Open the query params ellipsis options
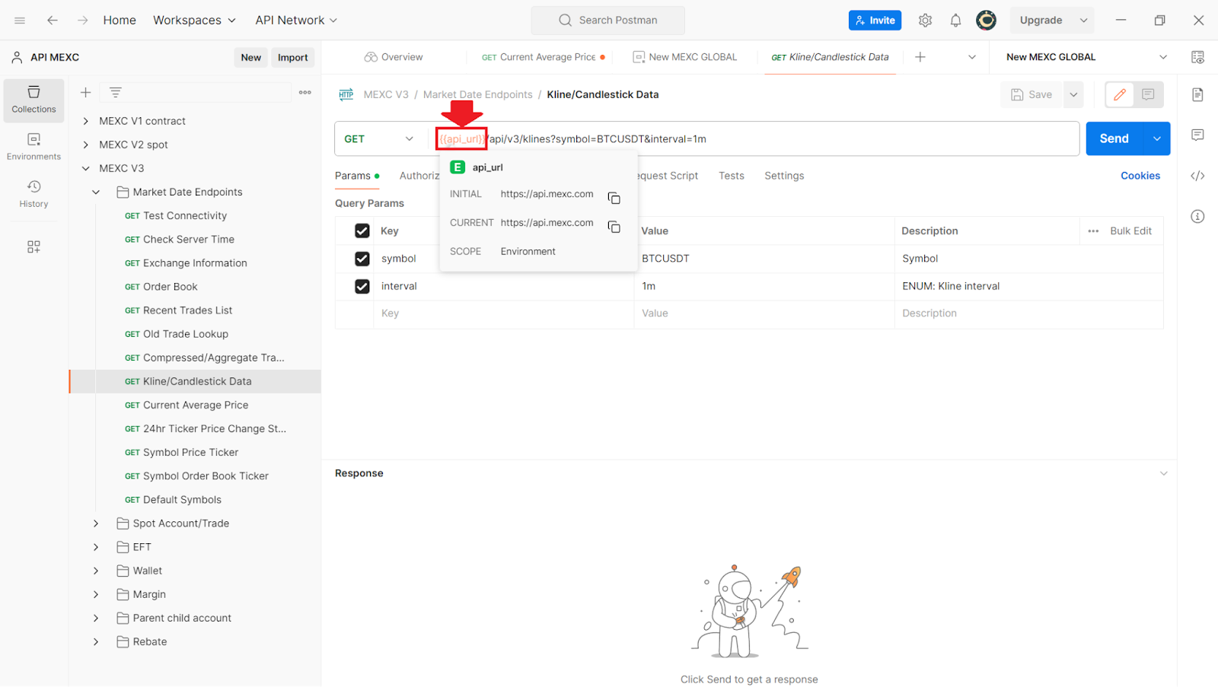The height and width of the screenshot is (687, 1218). (1093, 231)
